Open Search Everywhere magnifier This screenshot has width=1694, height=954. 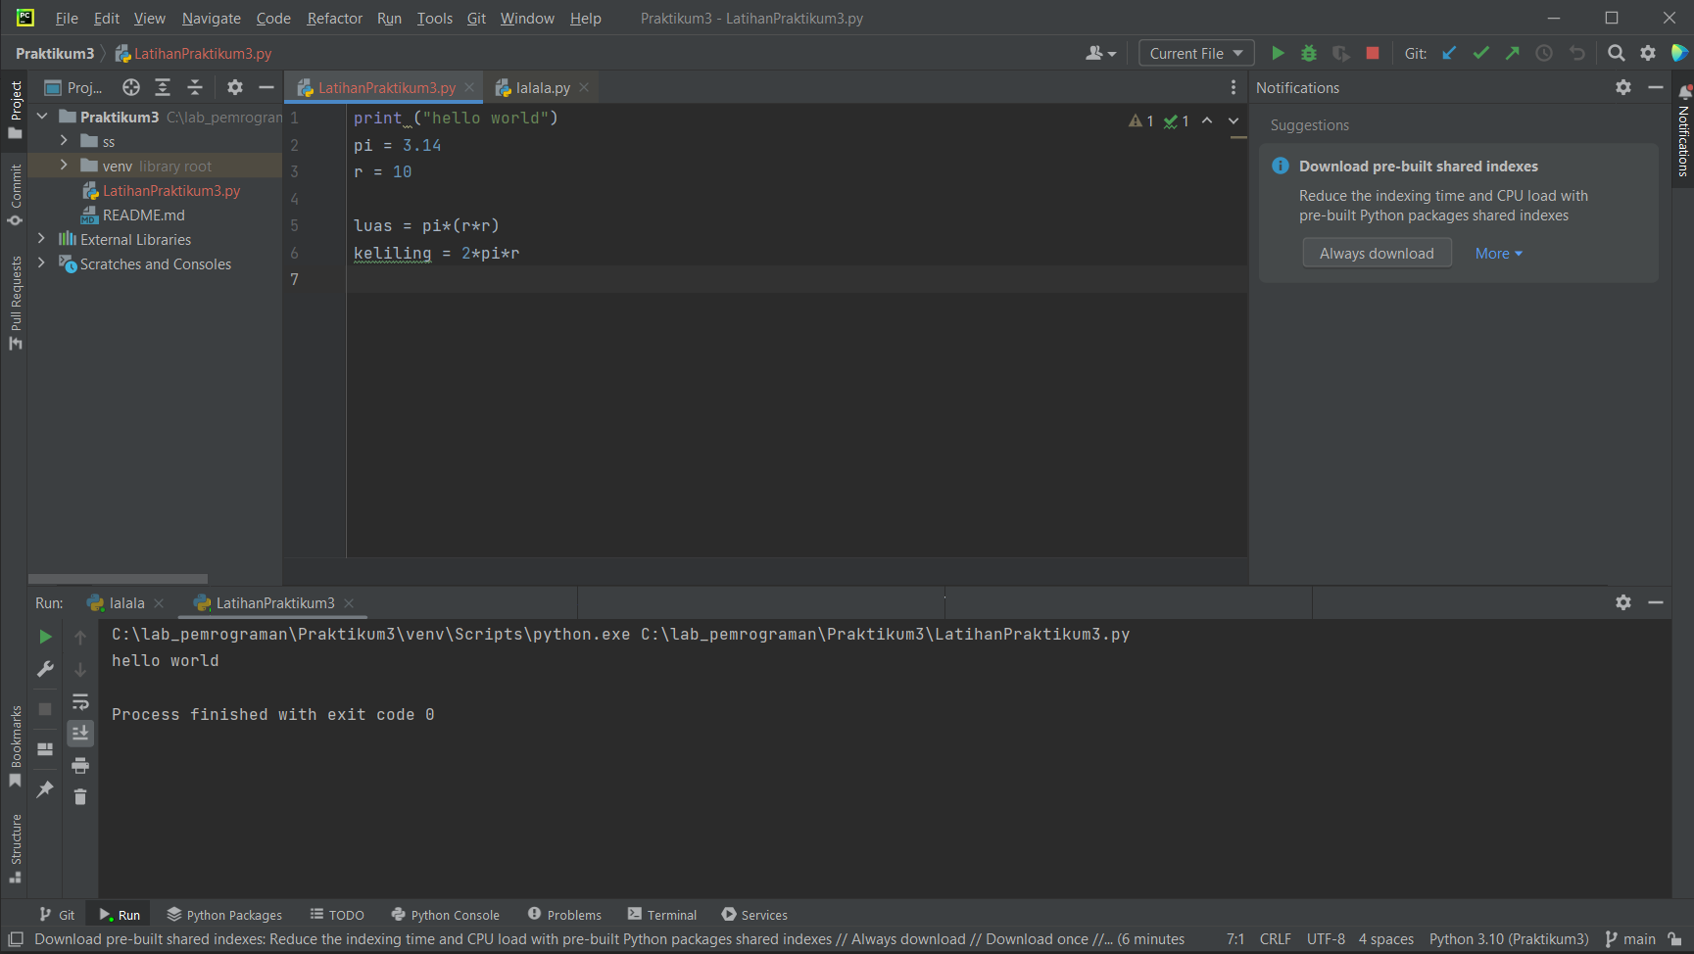coord(1617,53)
